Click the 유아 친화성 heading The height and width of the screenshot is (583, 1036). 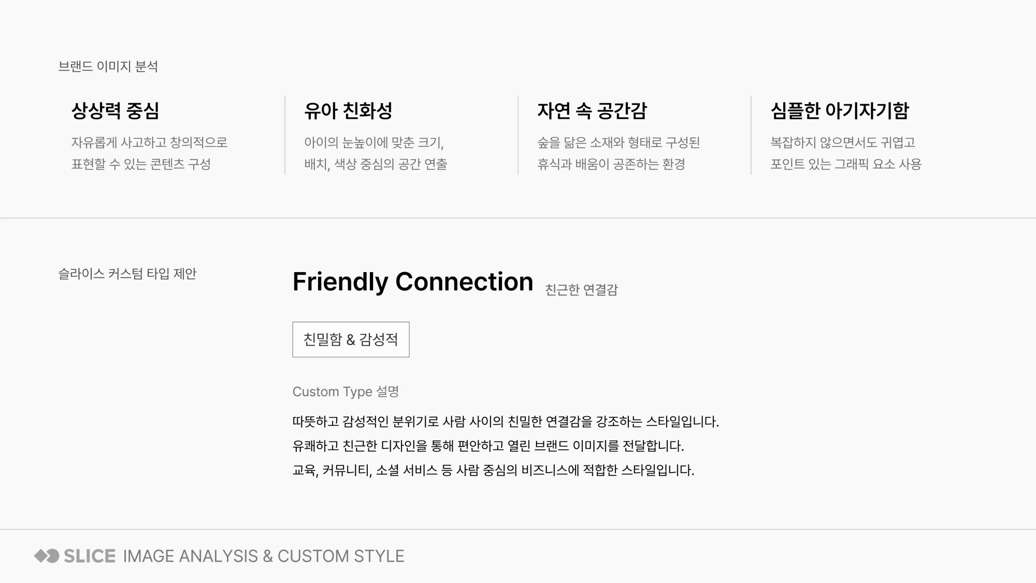pos(348,110)
